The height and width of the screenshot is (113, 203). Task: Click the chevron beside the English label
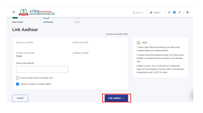click(x=161, y=12)
